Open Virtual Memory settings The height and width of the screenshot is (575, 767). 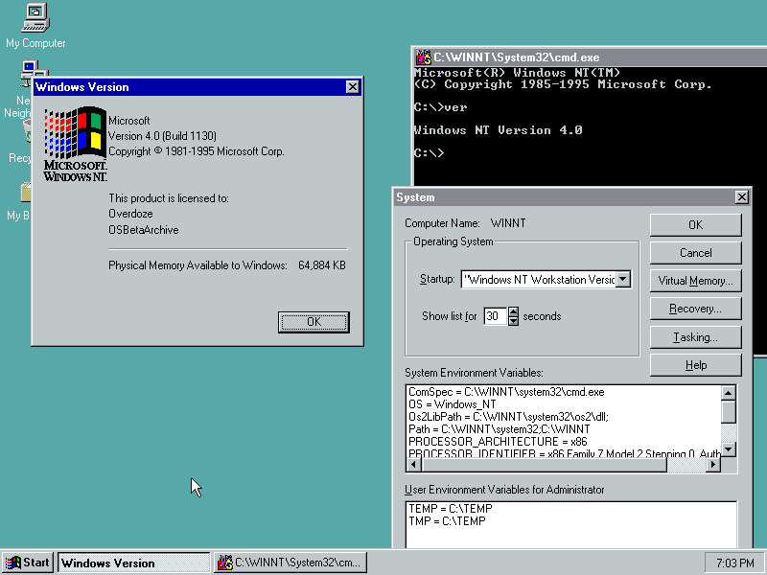point(696,281)
